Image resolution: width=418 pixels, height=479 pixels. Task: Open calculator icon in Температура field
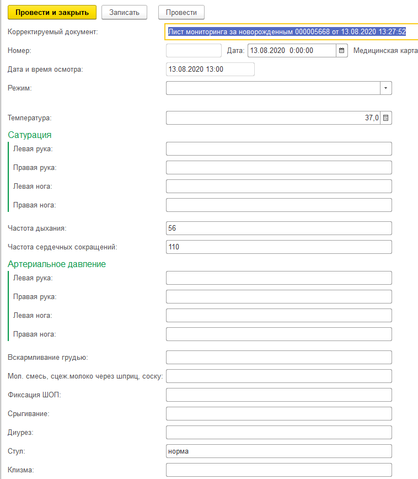[x=386, y=118]
